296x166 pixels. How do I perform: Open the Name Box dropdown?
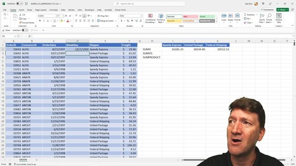pyautogui.click(x=15, y=36)
